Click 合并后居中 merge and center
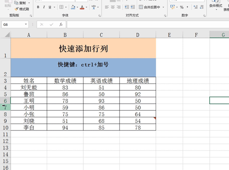The height and width of the screenshot is (170, 229). point(149,7)
